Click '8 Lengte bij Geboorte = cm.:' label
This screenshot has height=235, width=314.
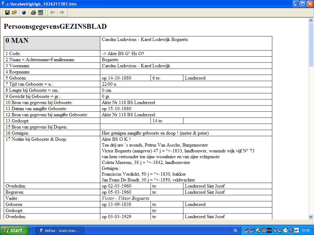[33, 90]
